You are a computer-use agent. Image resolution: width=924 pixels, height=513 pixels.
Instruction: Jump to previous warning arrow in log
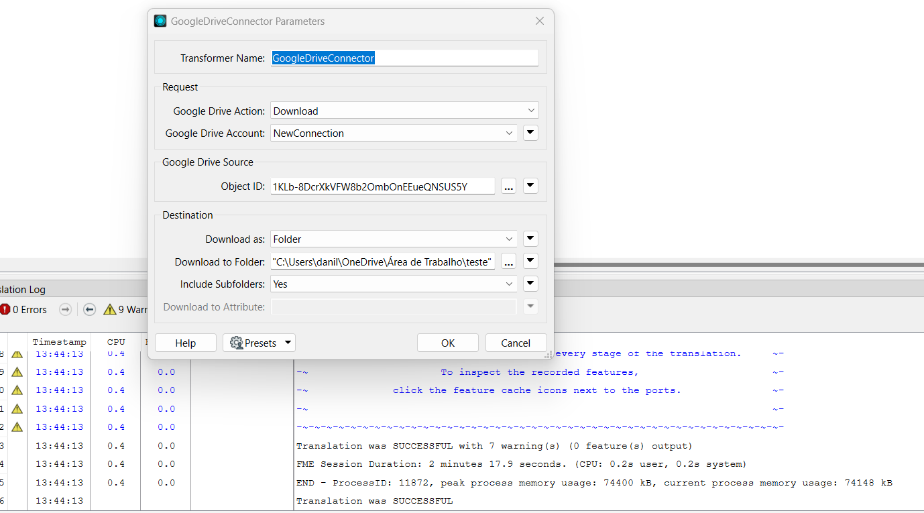coord(89,309)
